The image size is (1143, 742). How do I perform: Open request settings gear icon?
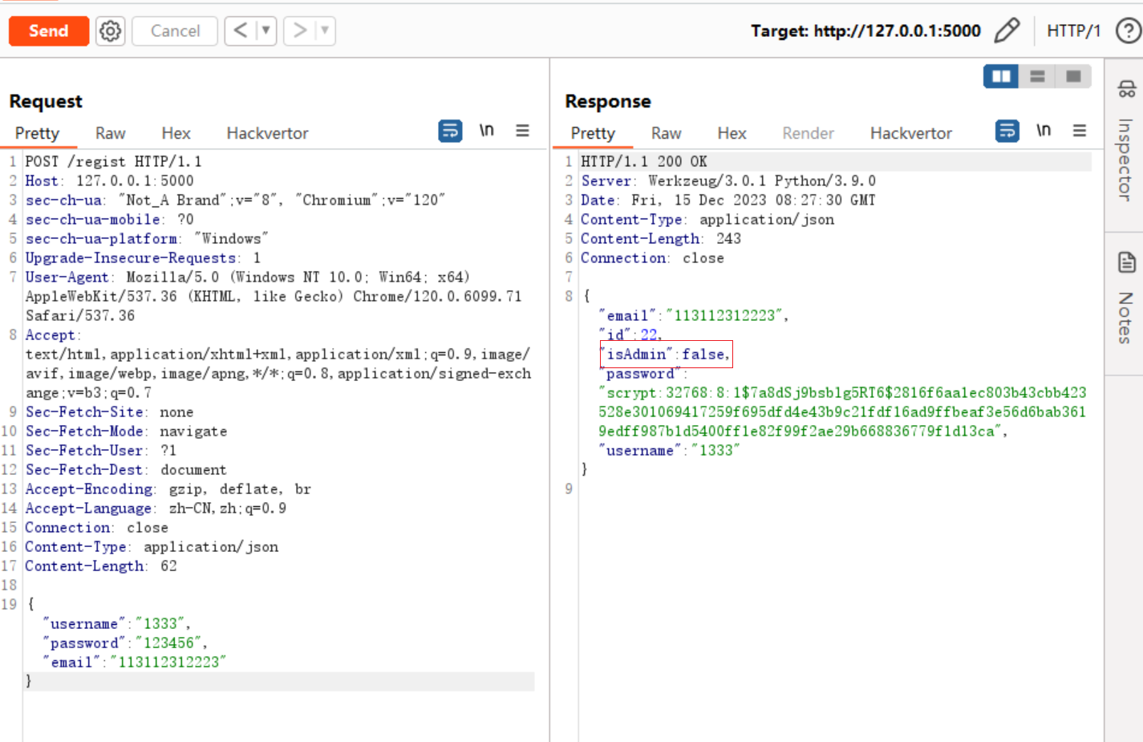[x=111, y=31]
